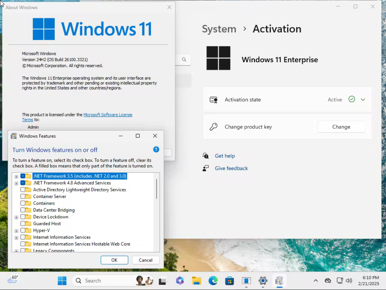
Task: Switch to the About Windows taskbar icon
Action: pos(246,281)
